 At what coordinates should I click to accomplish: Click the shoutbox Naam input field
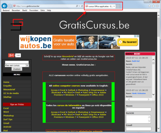tap(139, 109)
